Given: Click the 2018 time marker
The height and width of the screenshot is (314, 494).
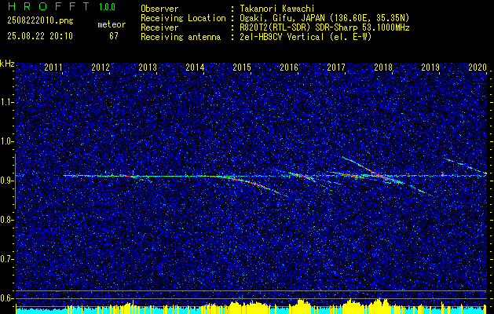Looking at the screenshot, I should point(383,67).
